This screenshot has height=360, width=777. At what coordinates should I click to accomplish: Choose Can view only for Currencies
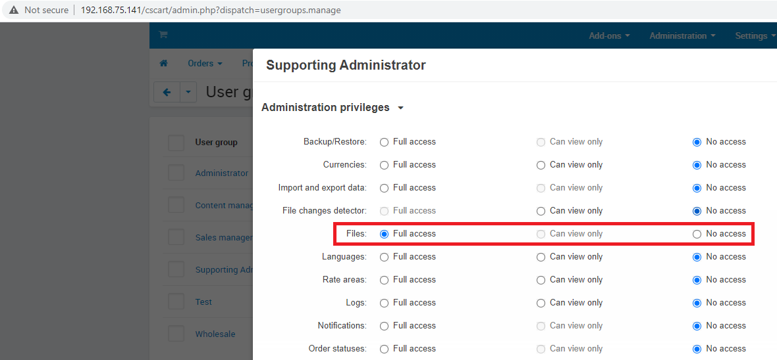[541, 165]
